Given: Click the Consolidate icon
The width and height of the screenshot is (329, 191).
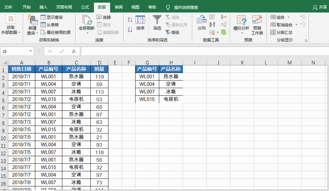Looking at the screenshot, I should 224,17.
